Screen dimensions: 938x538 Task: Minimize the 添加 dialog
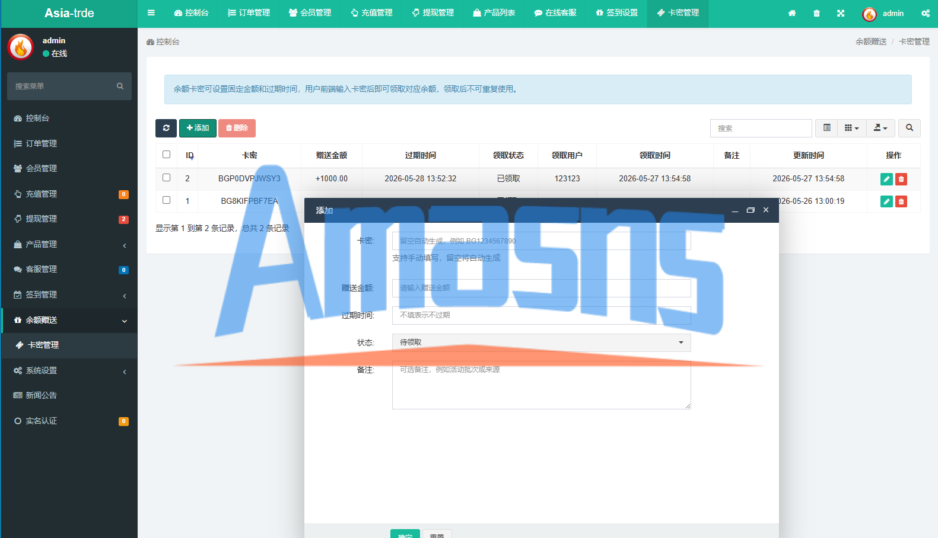[735, 210]
